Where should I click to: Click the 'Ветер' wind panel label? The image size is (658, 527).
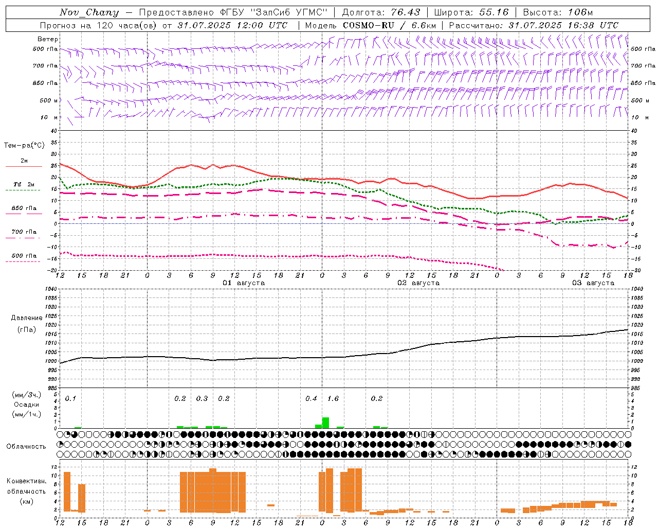point(48,39)
